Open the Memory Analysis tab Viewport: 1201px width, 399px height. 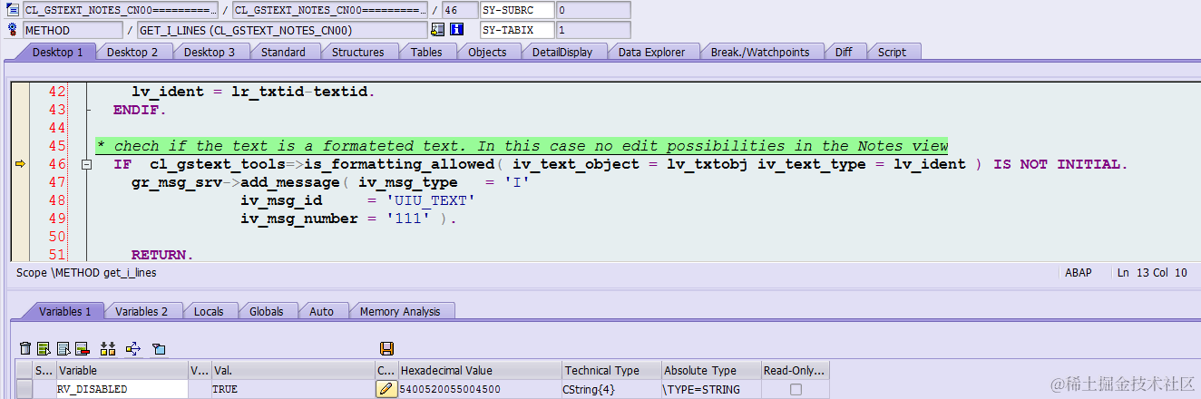(400, 311)
